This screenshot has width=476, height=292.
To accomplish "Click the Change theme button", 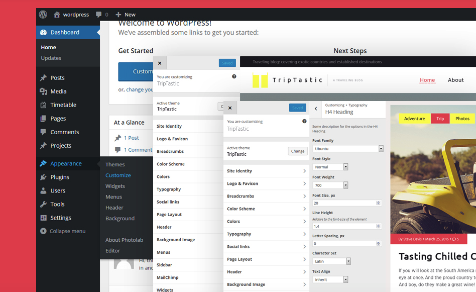I will coord(297,151).
